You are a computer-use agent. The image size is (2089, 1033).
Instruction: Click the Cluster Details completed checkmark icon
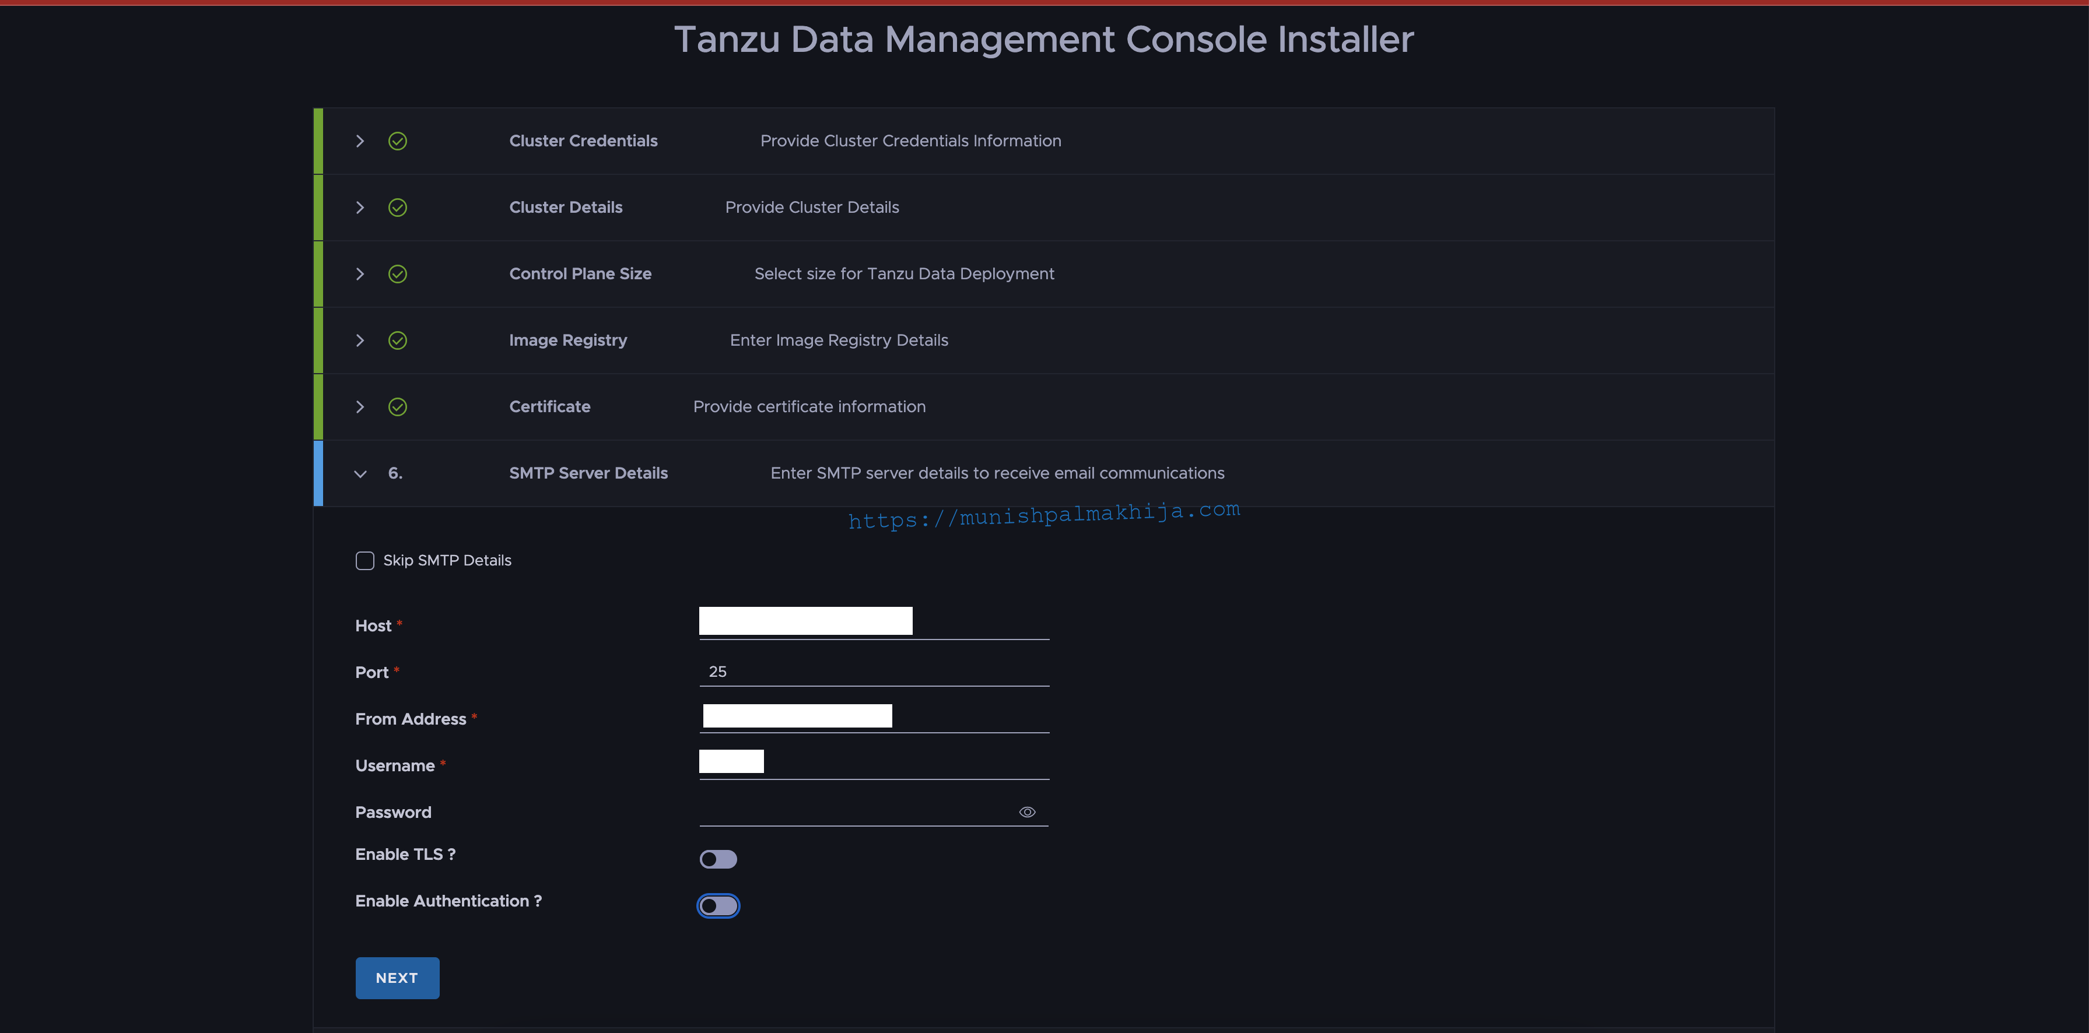pyautogui.click(x=397, y=208)
